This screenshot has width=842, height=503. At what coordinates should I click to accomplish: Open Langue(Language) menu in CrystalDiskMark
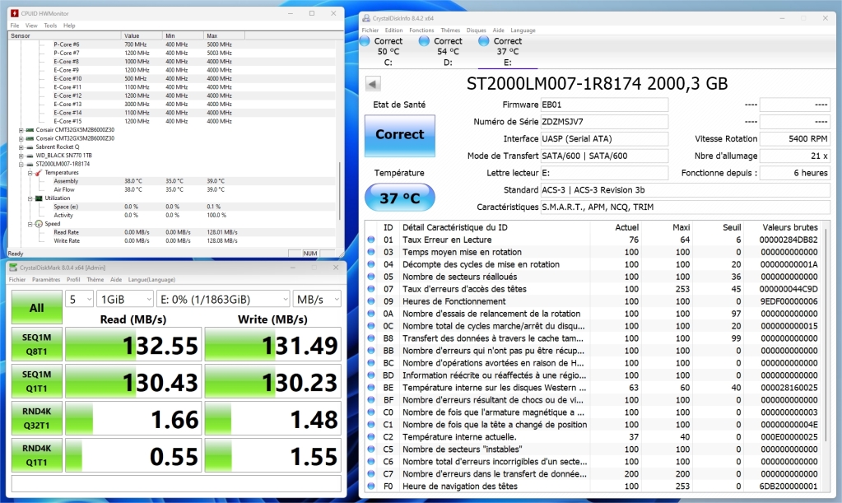point(151,279)
